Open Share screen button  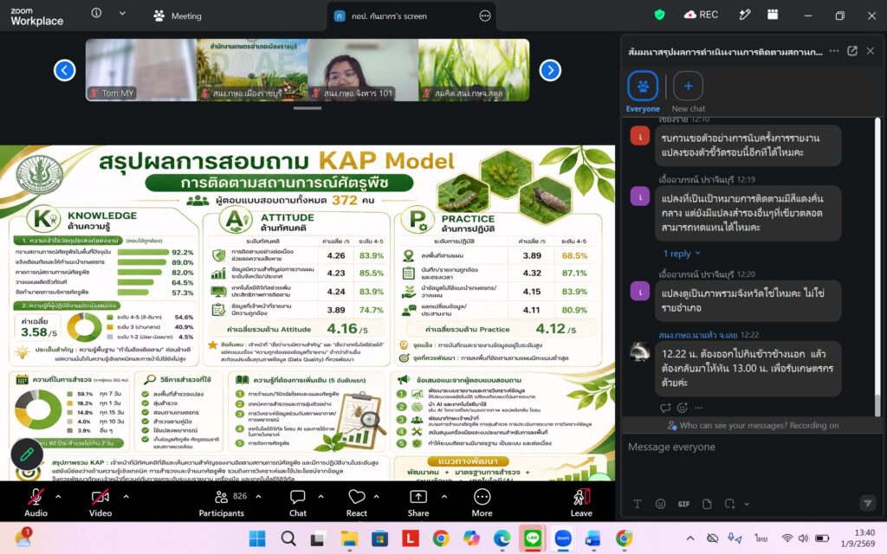[x=418, y=503]
